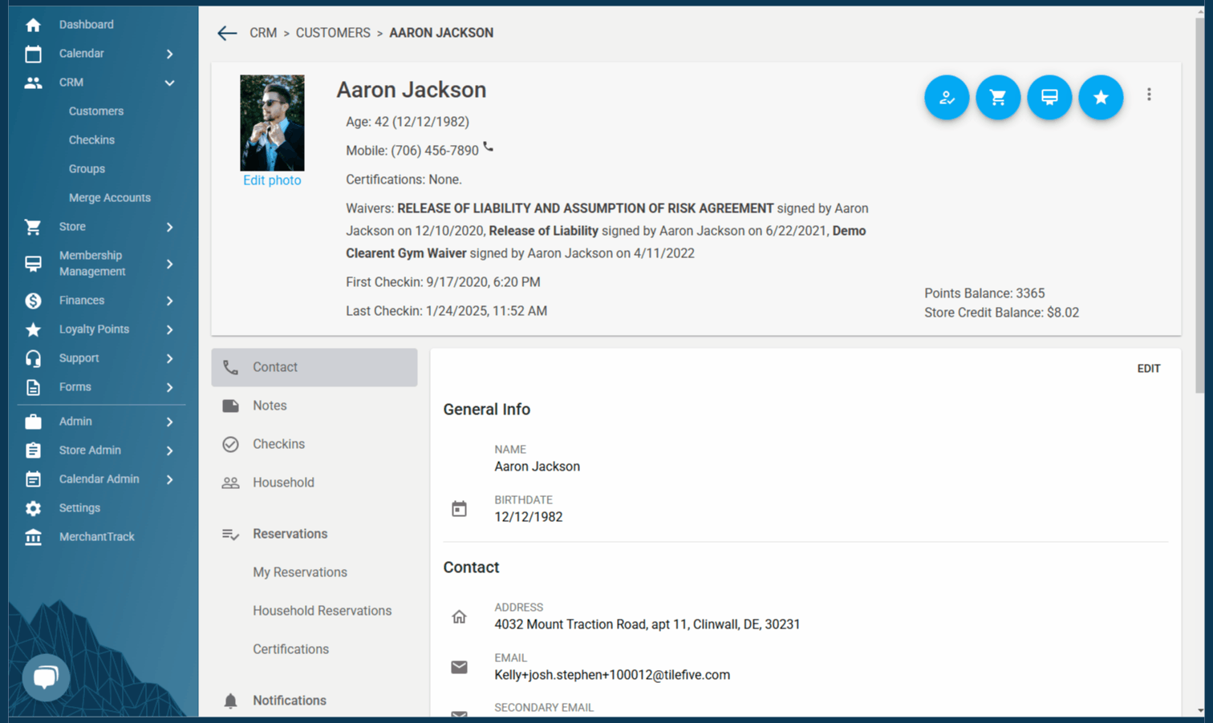Click Aaron Jackson's profile photo

pos(272,123)
